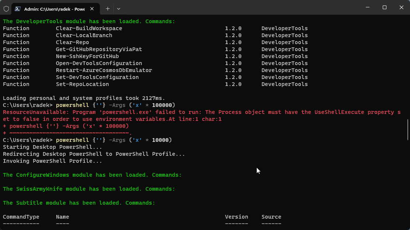Click the red ResourceUnavailable error message
410x230 pixels.
tap(111, 112)
